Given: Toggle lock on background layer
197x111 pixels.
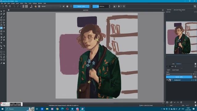Looking at the screenshot, I should (x=192, y=80).
